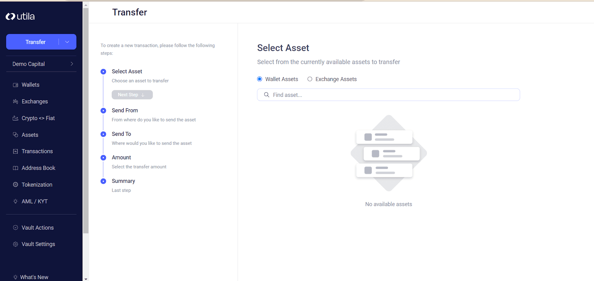Click the Transactions sidebar icon
Viewport: 594px width, 281px height.
[x=16, y=151]
